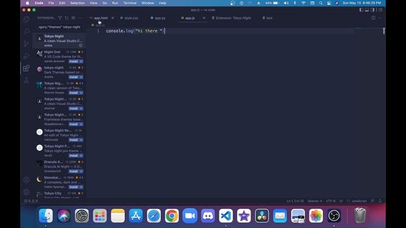Viewport: 406px width, 228px height.
Task: Show errors and warnings in status bar
Action: coord(31,201)
